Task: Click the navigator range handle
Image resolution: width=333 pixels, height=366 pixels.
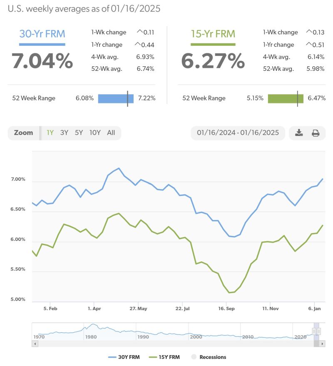Action: pyautogui.click(x=316, y=331)
